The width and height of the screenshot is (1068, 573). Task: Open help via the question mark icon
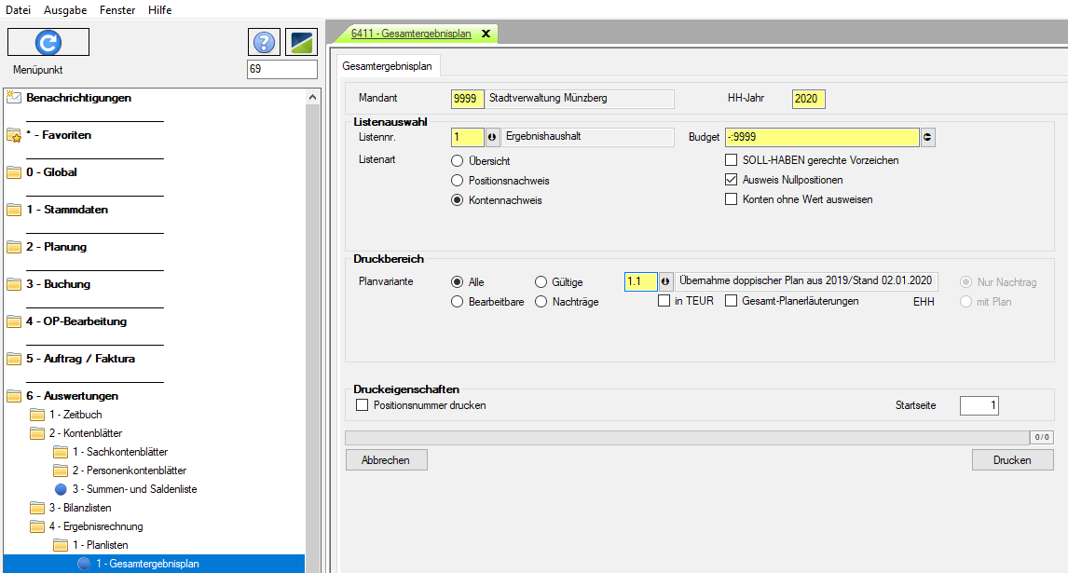(x=264, y=42)
